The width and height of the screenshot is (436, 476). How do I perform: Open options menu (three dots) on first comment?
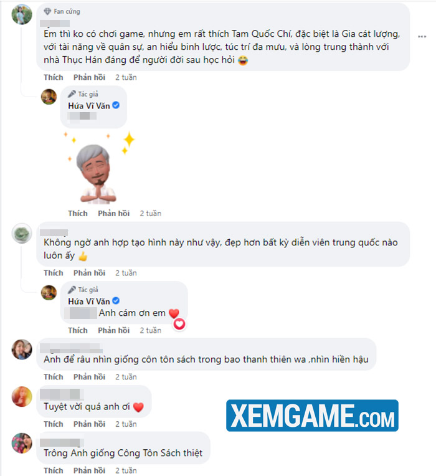tap(422, 37)
